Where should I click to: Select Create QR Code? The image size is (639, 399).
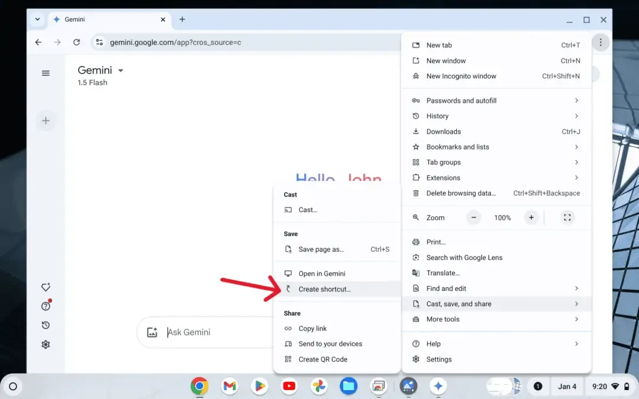[337, 359]
